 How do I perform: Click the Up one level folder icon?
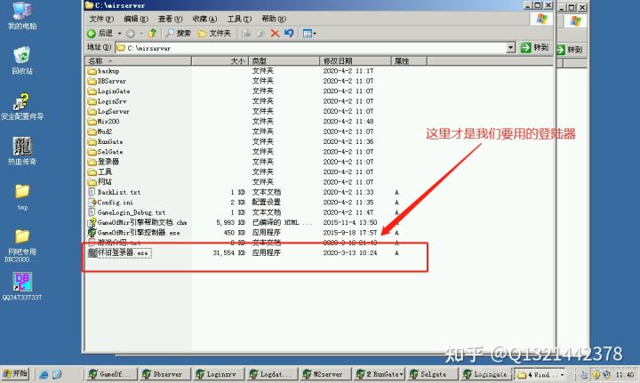154,33
